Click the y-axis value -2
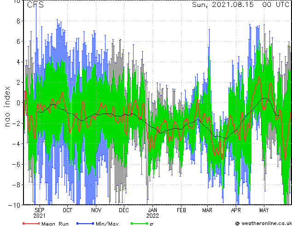 (x=16, y=123)
